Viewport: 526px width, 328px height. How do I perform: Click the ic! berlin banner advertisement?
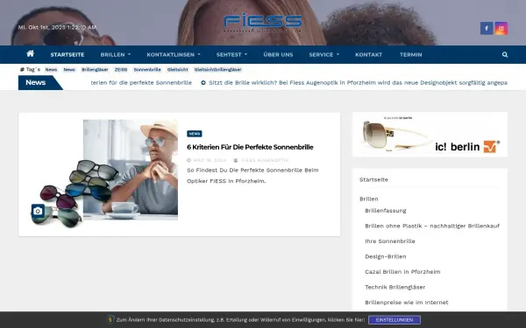coord(430,135)
